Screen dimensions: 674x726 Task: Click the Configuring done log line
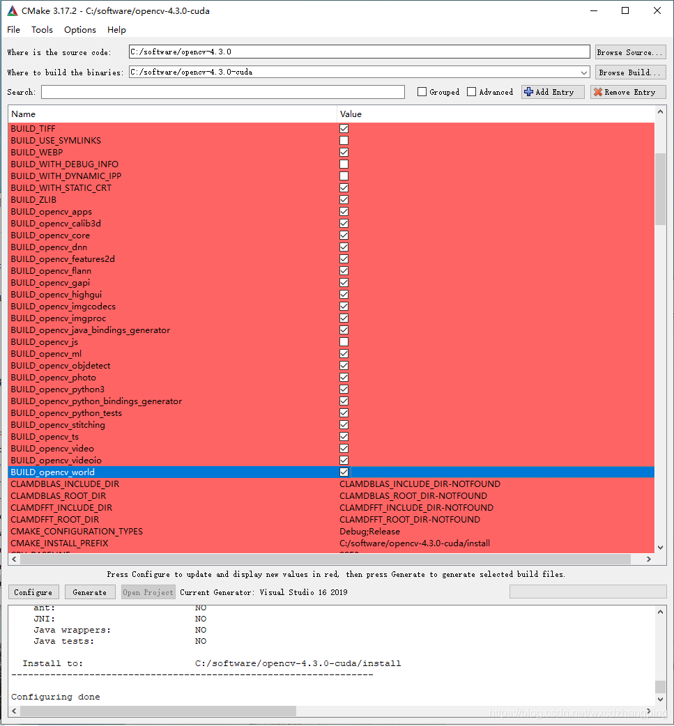pyautogui.click(x=56, y=697)
